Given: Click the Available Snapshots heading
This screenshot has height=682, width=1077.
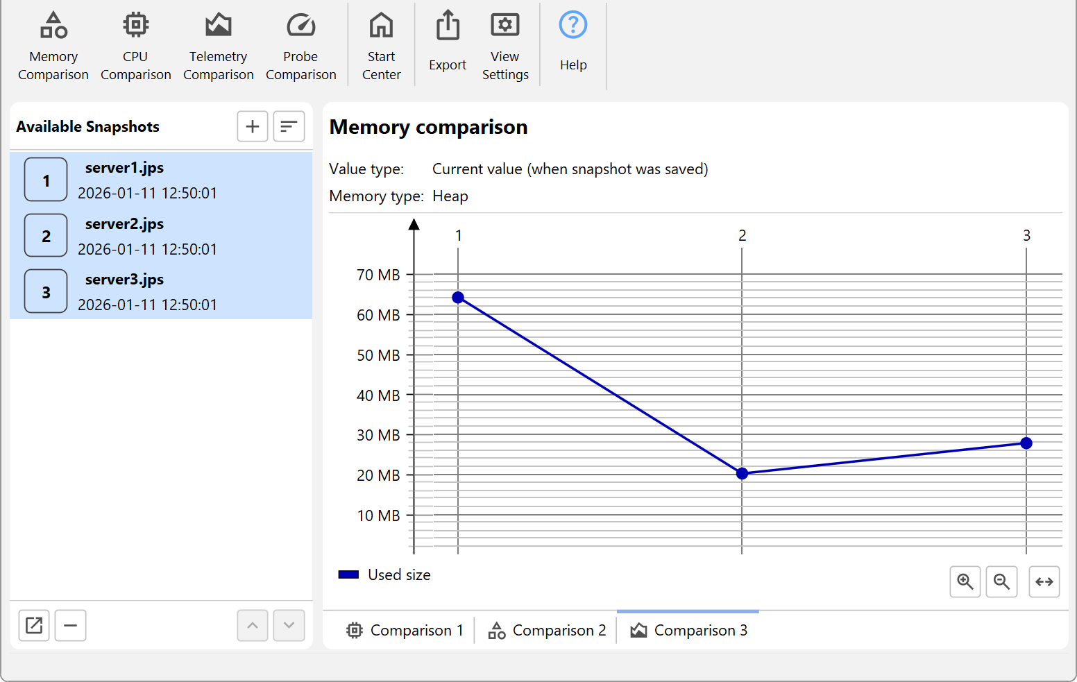Looking at the screenshot, I should point(88,126).
